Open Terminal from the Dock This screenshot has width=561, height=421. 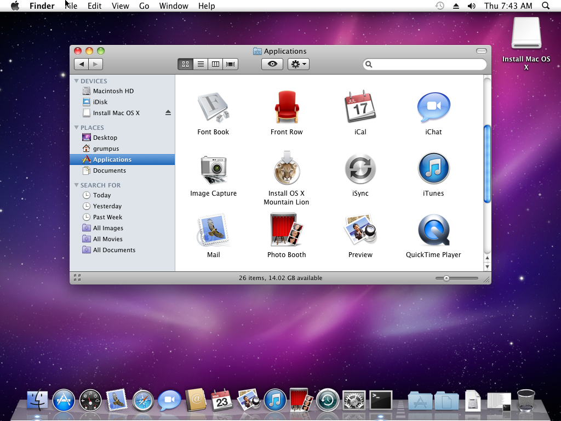pos(381,401)
